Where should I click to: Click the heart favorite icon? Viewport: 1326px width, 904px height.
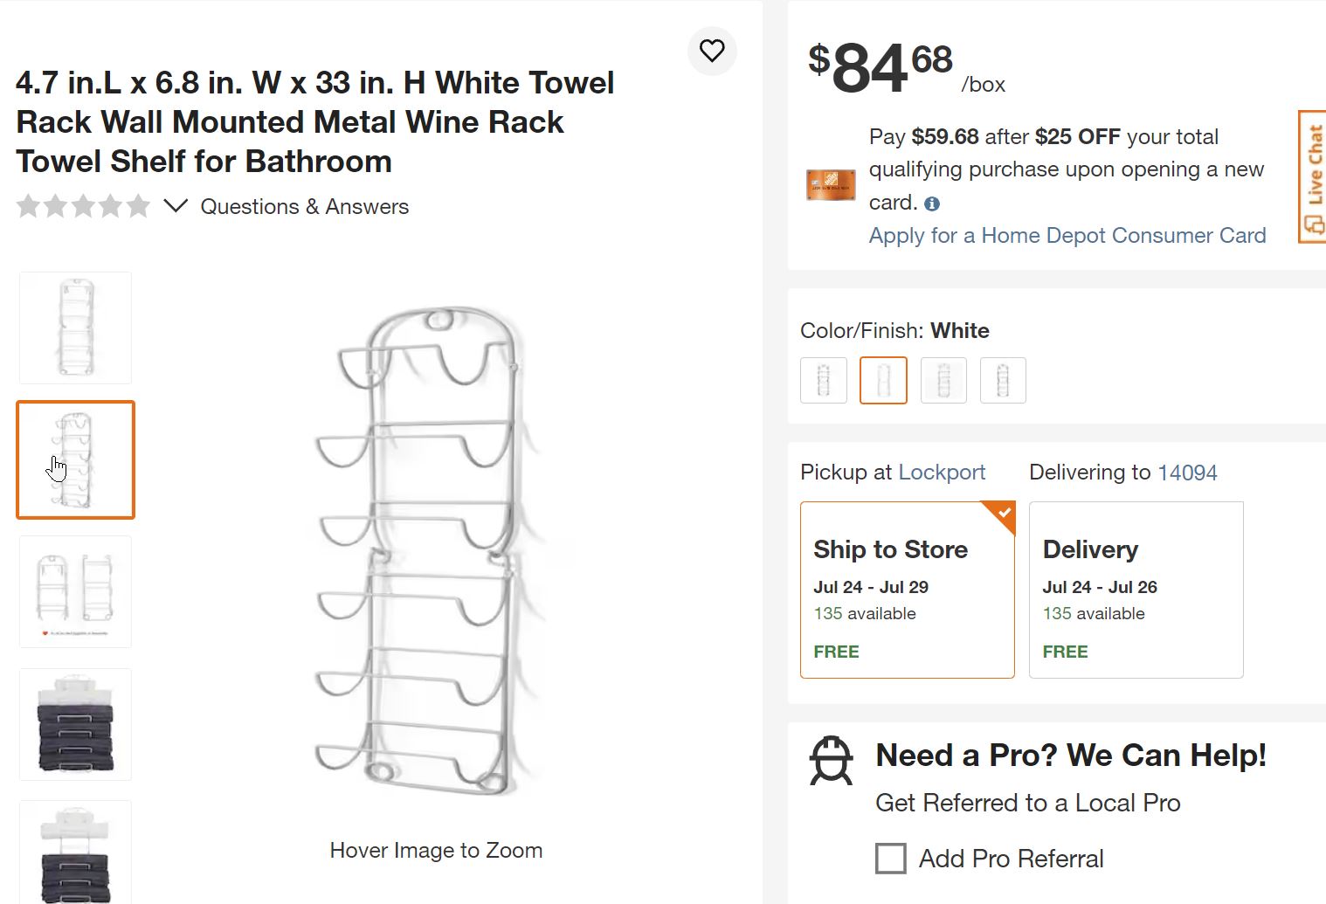click(x=712, y=52)
